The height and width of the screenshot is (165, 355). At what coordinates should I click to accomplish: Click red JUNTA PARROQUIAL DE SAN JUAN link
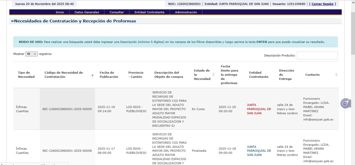(259, 109)
